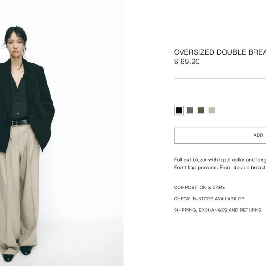Image resolution: width=266 pixels, height=266 pixels.
Task: Click the 'Front flap pockets' description line
Action: (x=220, y=168)
